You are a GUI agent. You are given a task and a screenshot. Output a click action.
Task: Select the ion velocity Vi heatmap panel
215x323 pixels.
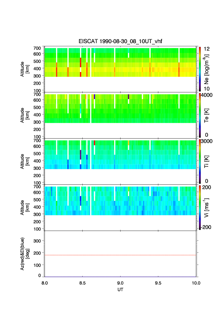(120, 208)
